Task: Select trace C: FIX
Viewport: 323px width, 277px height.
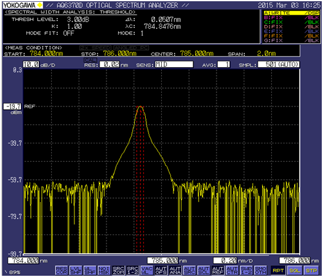Action: coord(292,22)
